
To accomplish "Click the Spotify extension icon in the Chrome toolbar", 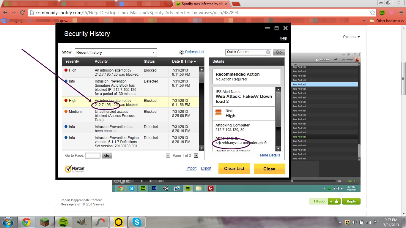I will pos(382,13).
